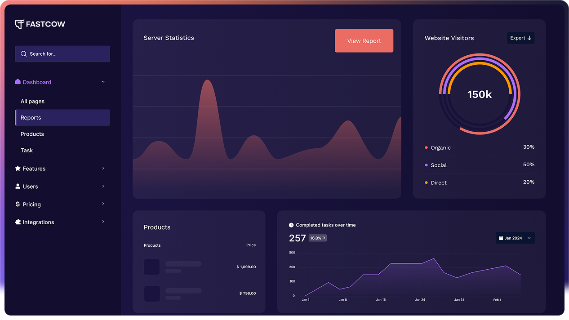Click the FASTCOW logo icon
The width and height of the screenshot is (569, 320).
point(19,24)
